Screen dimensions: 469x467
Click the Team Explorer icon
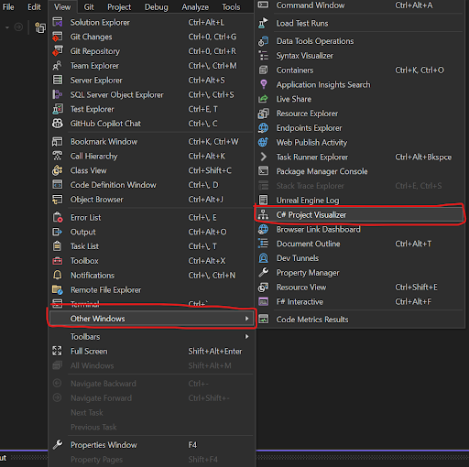[58, 66]
